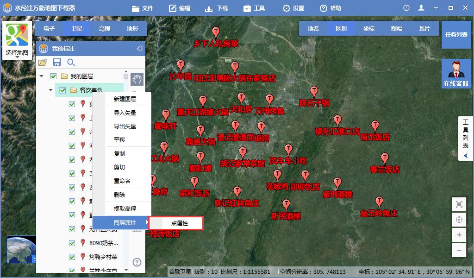Open a marker file using the folder icon
The height and width of the screenshot is (278, 474).
(43, 62)
